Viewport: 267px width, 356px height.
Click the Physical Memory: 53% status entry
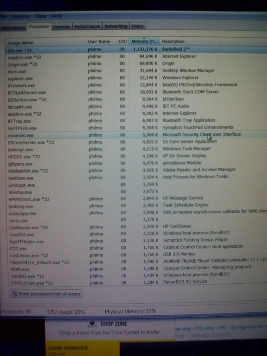coord(130,311)
